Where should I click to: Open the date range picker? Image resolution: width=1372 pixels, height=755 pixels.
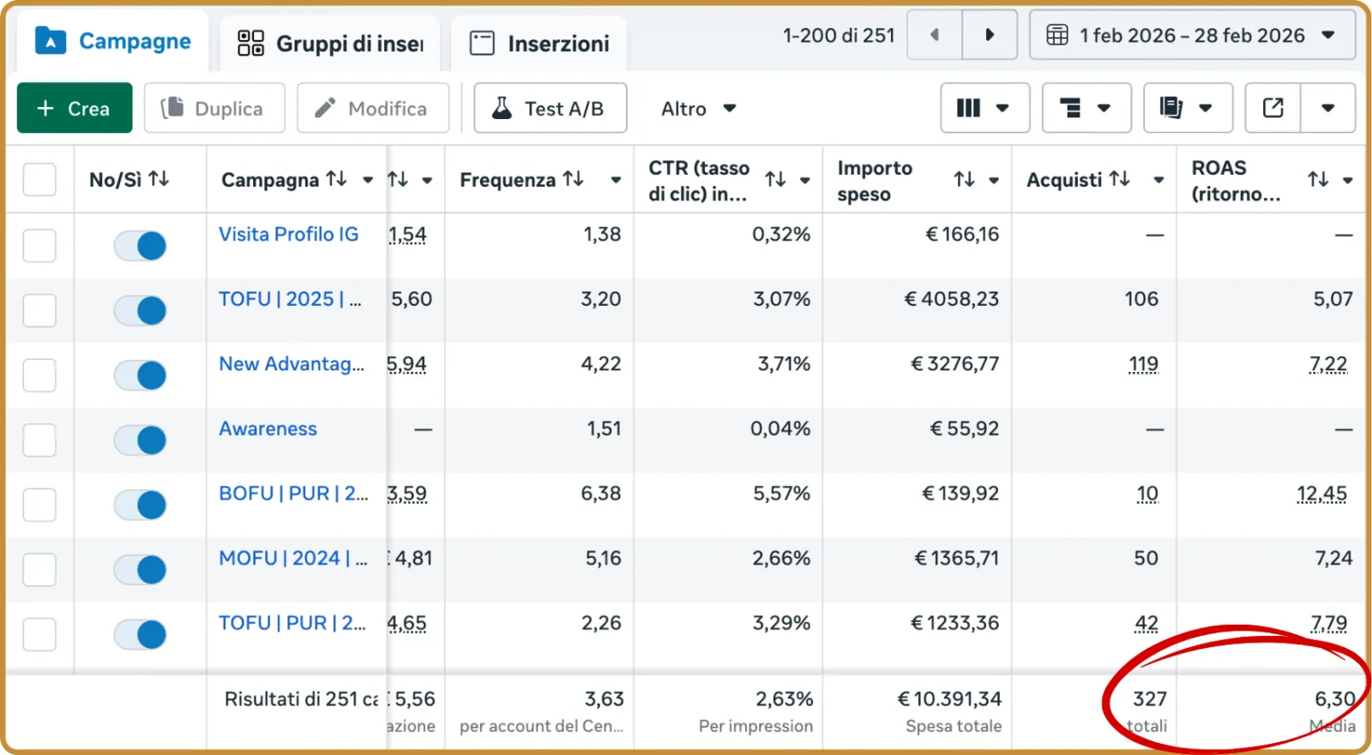click(x=1192, y=35)
